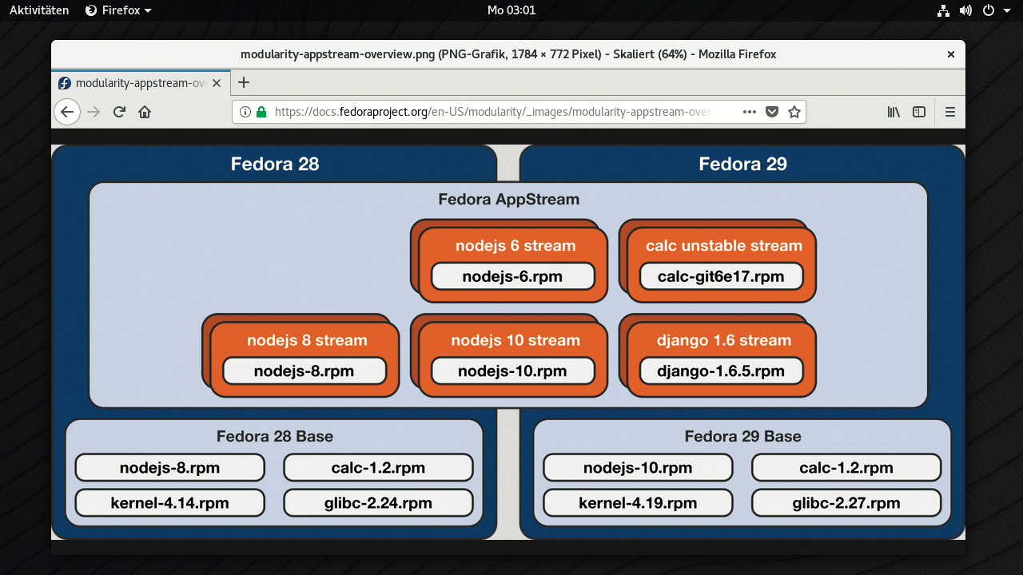Screen dimensions: 1023x575
Task: Click "nodejs-8.rpm" inside the nodejs 8 stream
Action: tap(305, 371)
